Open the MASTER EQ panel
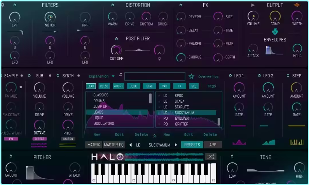This screenshot has height=185, width=309. point(113,145)
